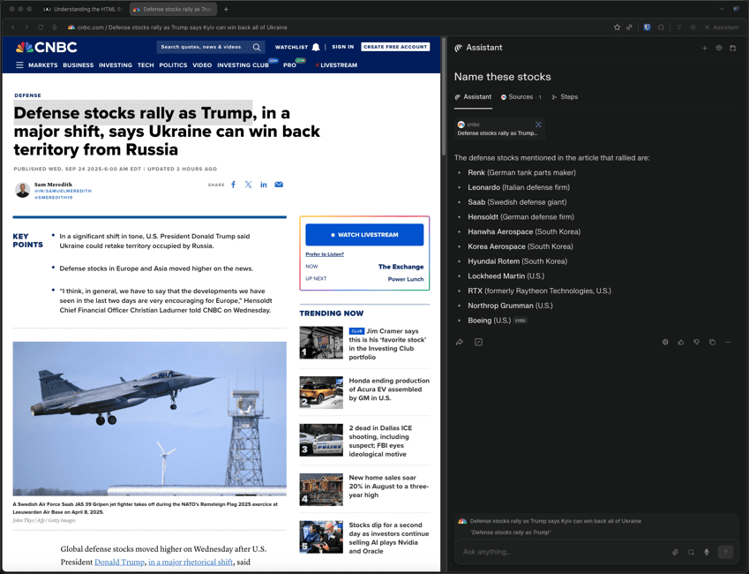The width and height of the screenshot is (749, 574).
Task: Expand the tab list chevron
Action: tap(737, 9)
